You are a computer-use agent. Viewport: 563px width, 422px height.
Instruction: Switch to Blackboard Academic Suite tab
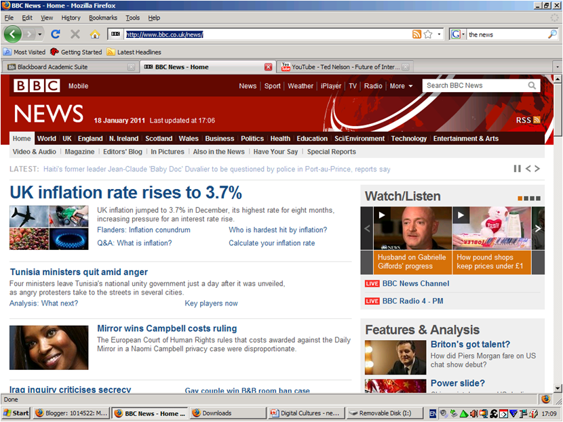(71, 67)
